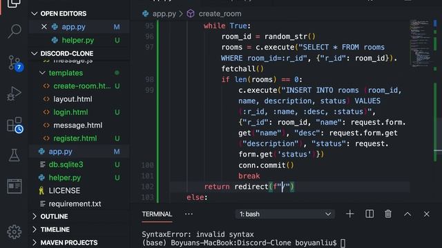
Task: Open create-room.html in templates
Action: click(82, 86)
